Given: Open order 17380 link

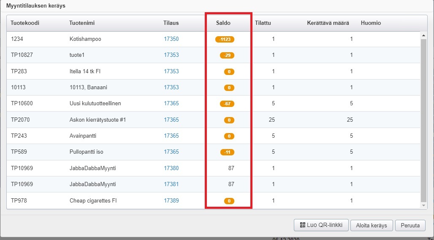Looking at the screenshot, I should (171, 168).
